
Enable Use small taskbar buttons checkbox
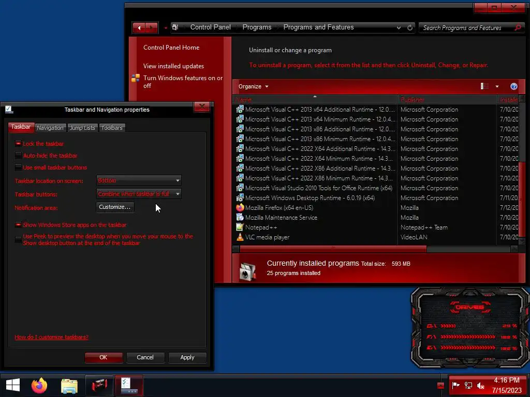18,167
